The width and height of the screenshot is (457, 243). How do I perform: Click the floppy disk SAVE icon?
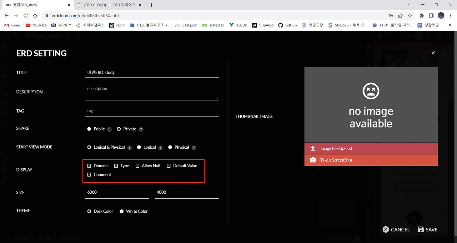coord(421,229)
